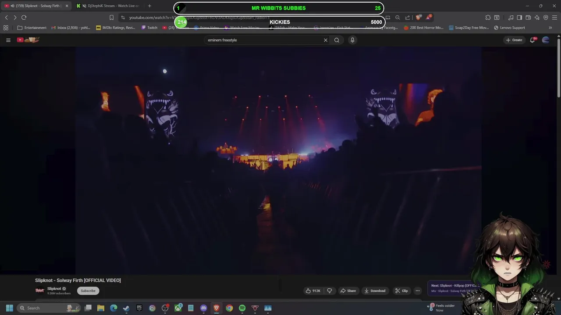Open the YouTube guide hamburger menu

(8, 40)
